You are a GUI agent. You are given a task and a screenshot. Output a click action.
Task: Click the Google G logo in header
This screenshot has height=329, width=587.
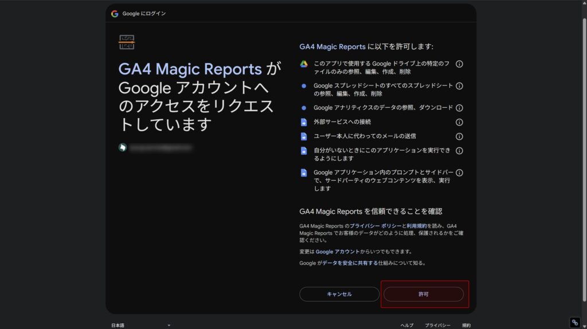115,14
